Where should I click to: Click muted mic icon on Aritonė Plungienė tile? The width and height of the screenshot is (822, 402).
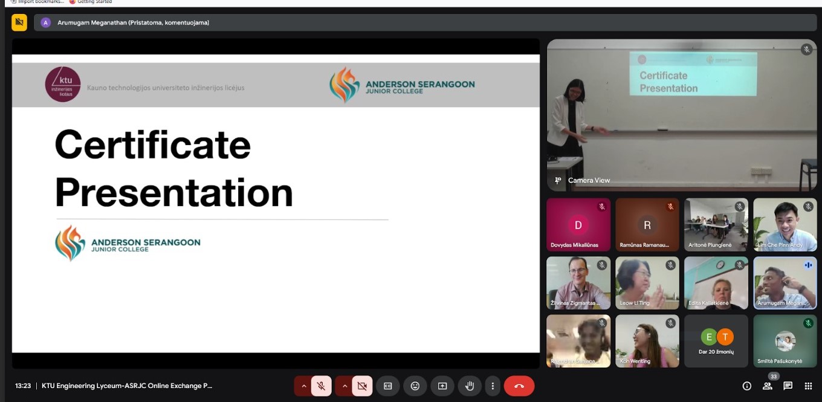739,207
